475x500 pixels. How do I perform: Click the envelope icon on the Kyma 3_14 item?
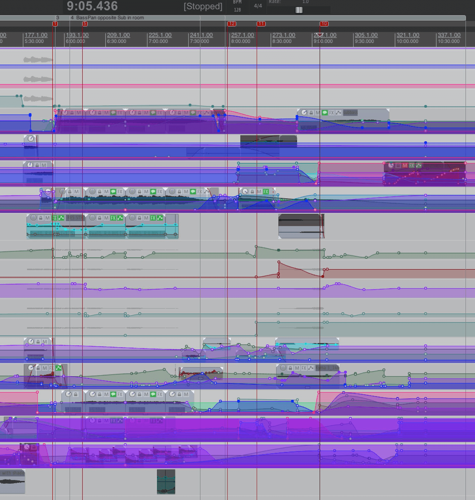(311, 368)
